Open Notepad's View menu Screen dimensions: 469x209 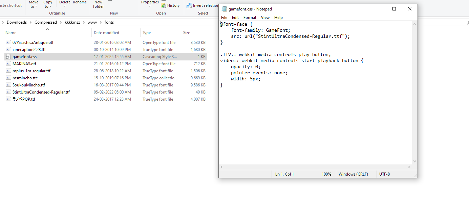(265, 18)
